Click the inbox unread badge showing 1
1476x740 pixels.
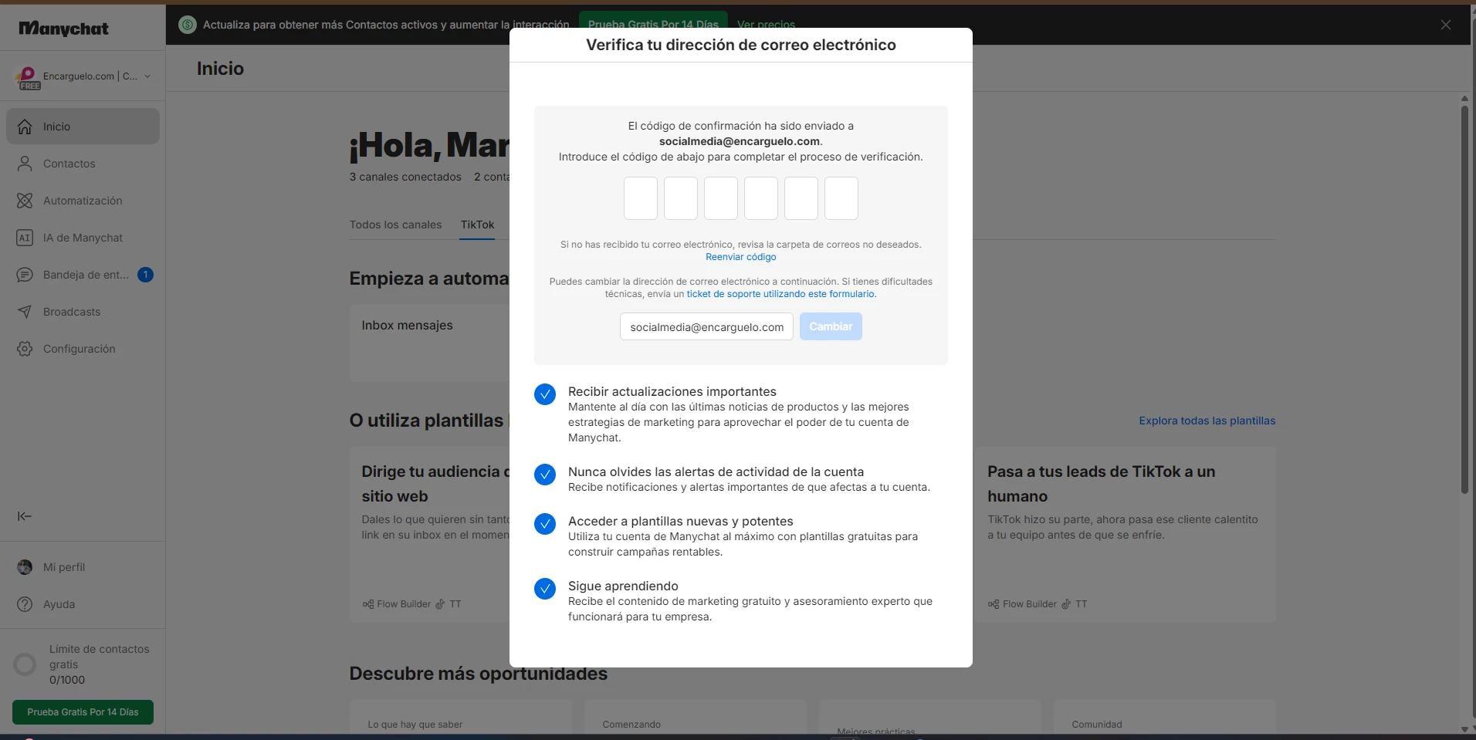145,275
